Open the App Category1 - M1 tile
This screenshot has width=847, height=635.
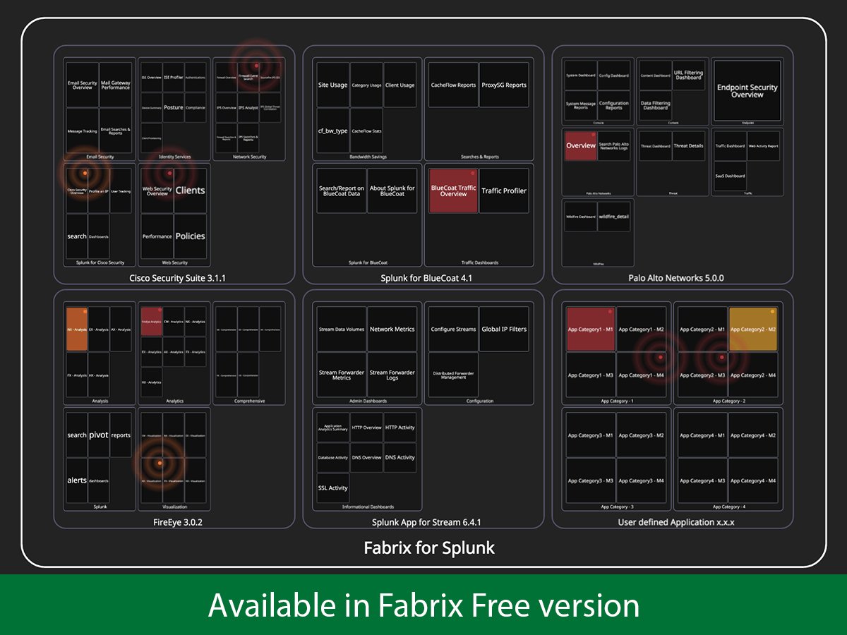[x=591, y=329]
